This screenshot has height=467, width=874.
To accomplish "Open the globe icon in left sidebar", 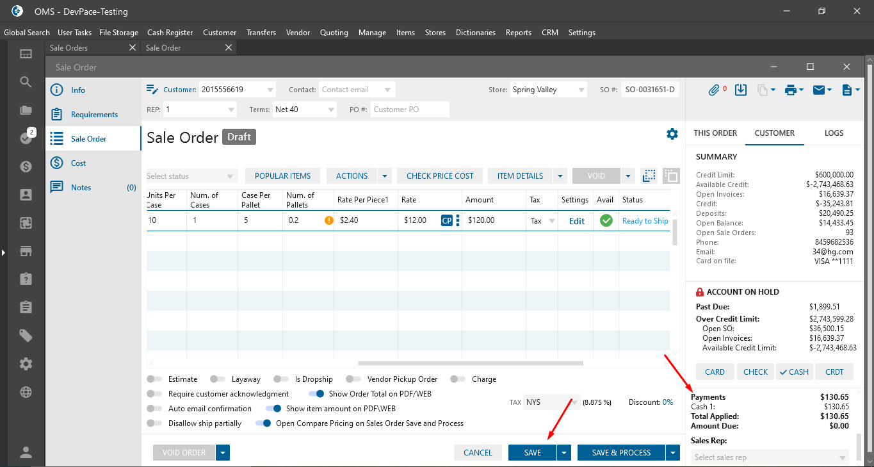I will (x=26, y=392).
